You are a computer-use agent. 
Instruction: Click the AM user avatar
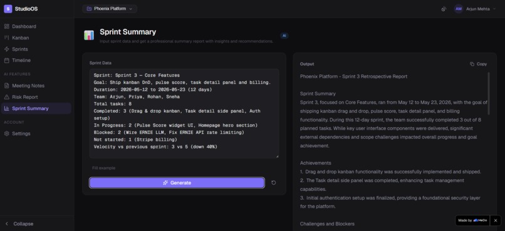[x=458, y=9]
